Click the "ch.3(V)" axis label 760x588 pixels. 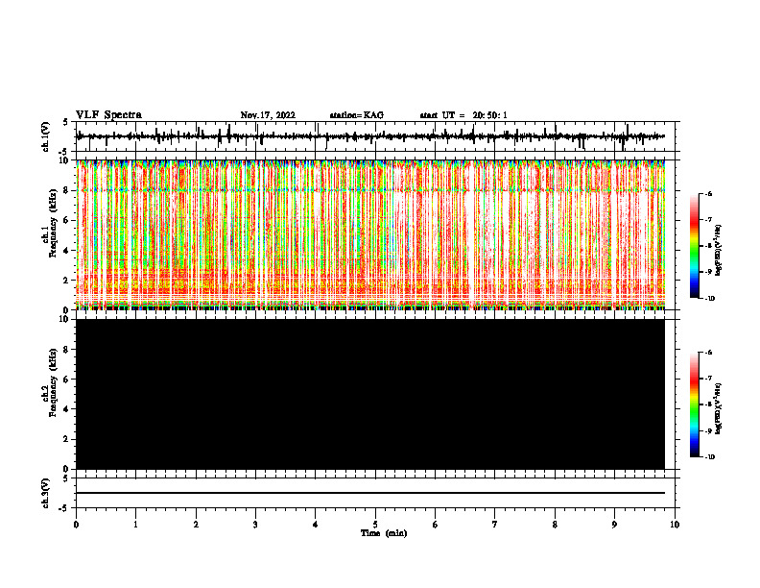(46, 493)
